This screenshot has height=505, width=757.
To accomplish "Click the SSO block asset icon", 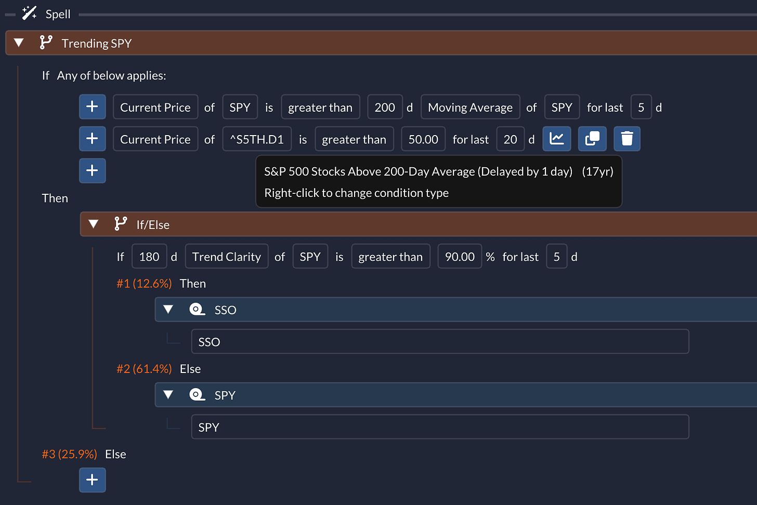I will 197,309.
